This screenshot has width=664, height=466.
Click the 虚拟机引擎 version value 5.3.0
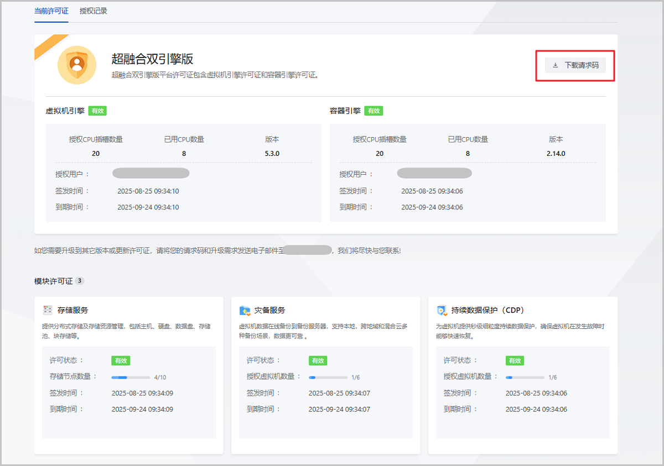[272, 154]
